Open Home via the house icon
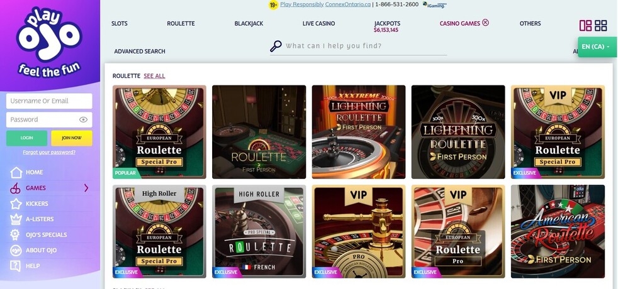This screenshot has height=289, width=618. (16, 172)
